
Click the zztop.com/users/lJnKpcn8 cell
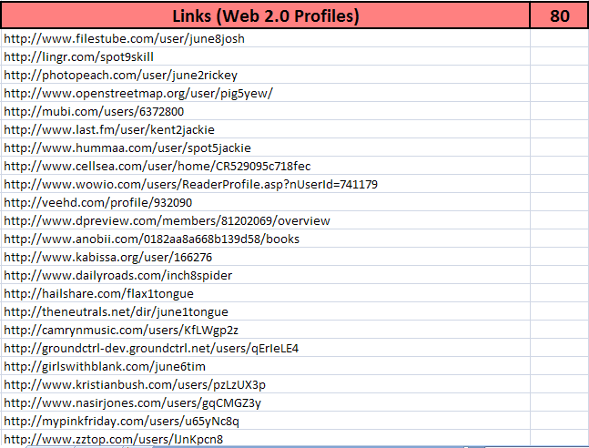(265, 439)
